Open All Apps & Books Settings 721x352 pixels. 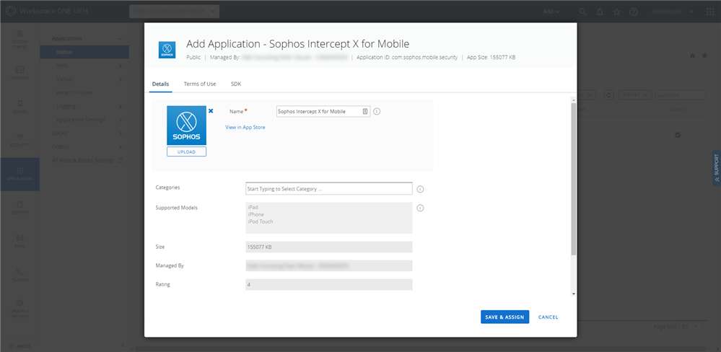click(x=87, y=160)
